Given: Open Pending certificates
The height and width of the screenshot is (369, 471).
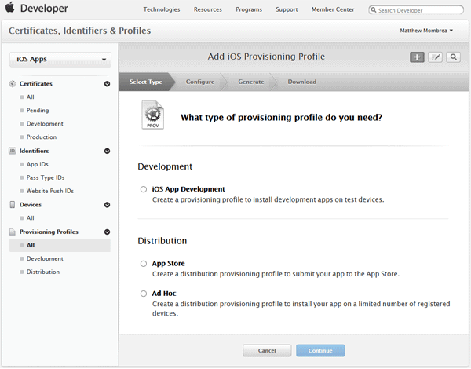Looking at the screenshot, I should point(38,110).
